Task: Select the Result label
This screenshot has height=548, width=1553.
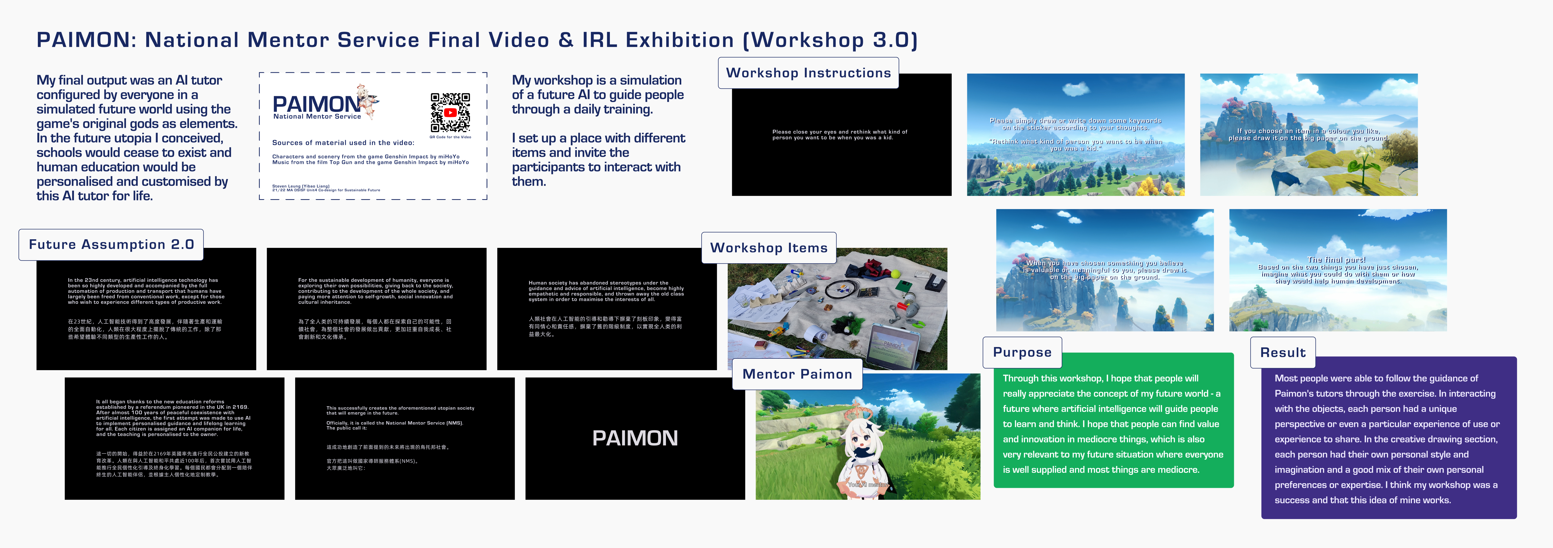Action: coord(1283,352)
